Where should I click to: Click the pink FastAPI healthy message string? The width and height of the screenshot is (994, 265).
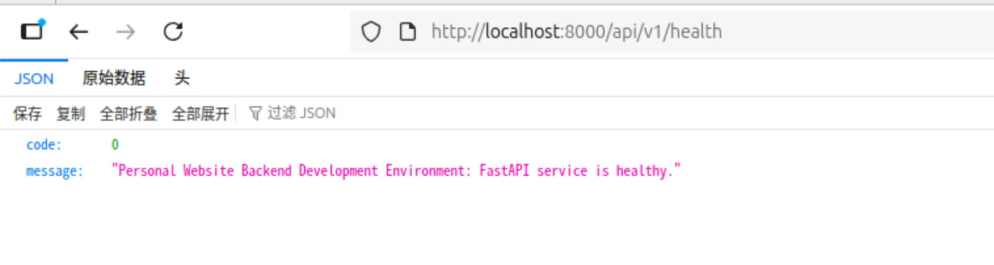(x=397, y=171)
